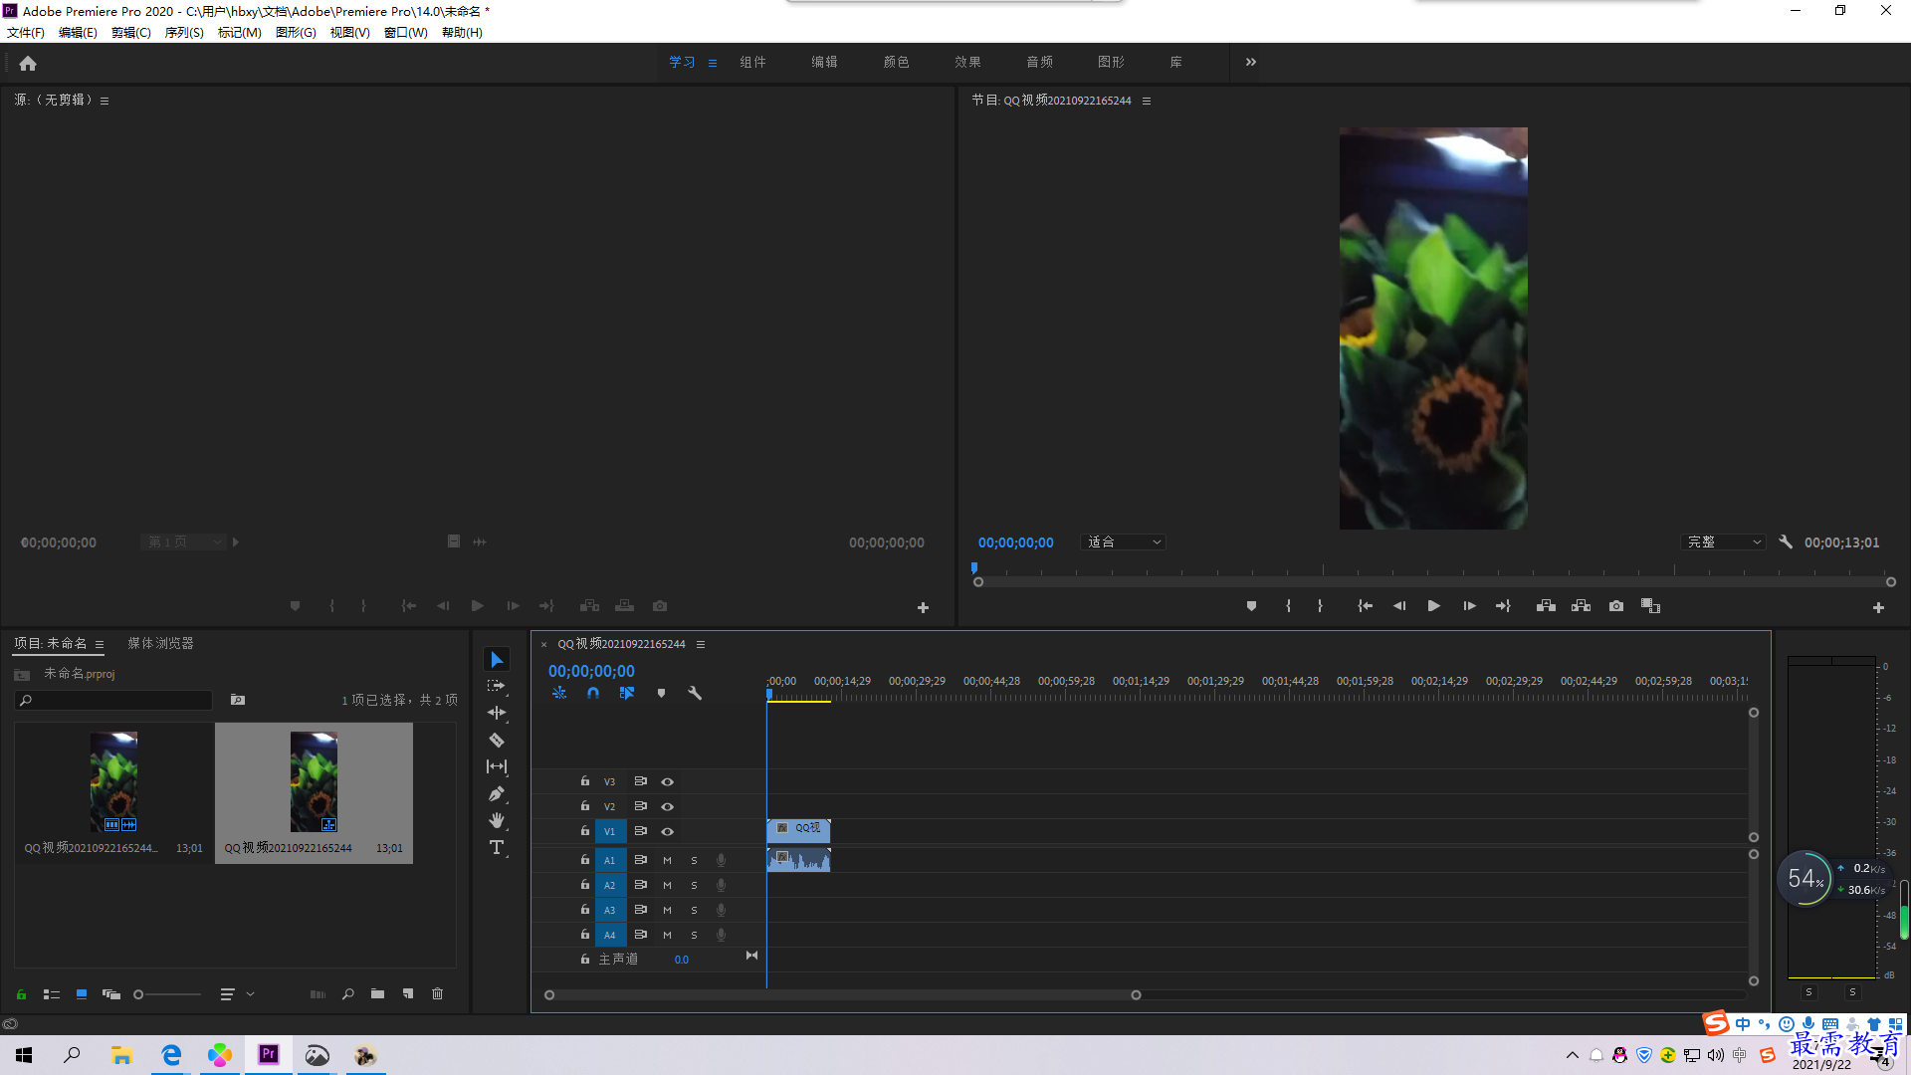The image size is (1911, 1075).
Task: Open project panel menu 项目: 未命名
Action: (x=100, y=644)
